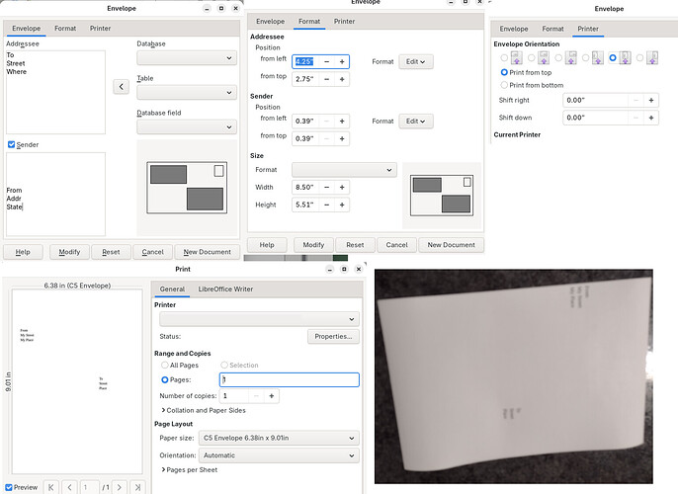Go to previous page in print preview
Viewport: 678px width, 494px height.
(70, 486)
